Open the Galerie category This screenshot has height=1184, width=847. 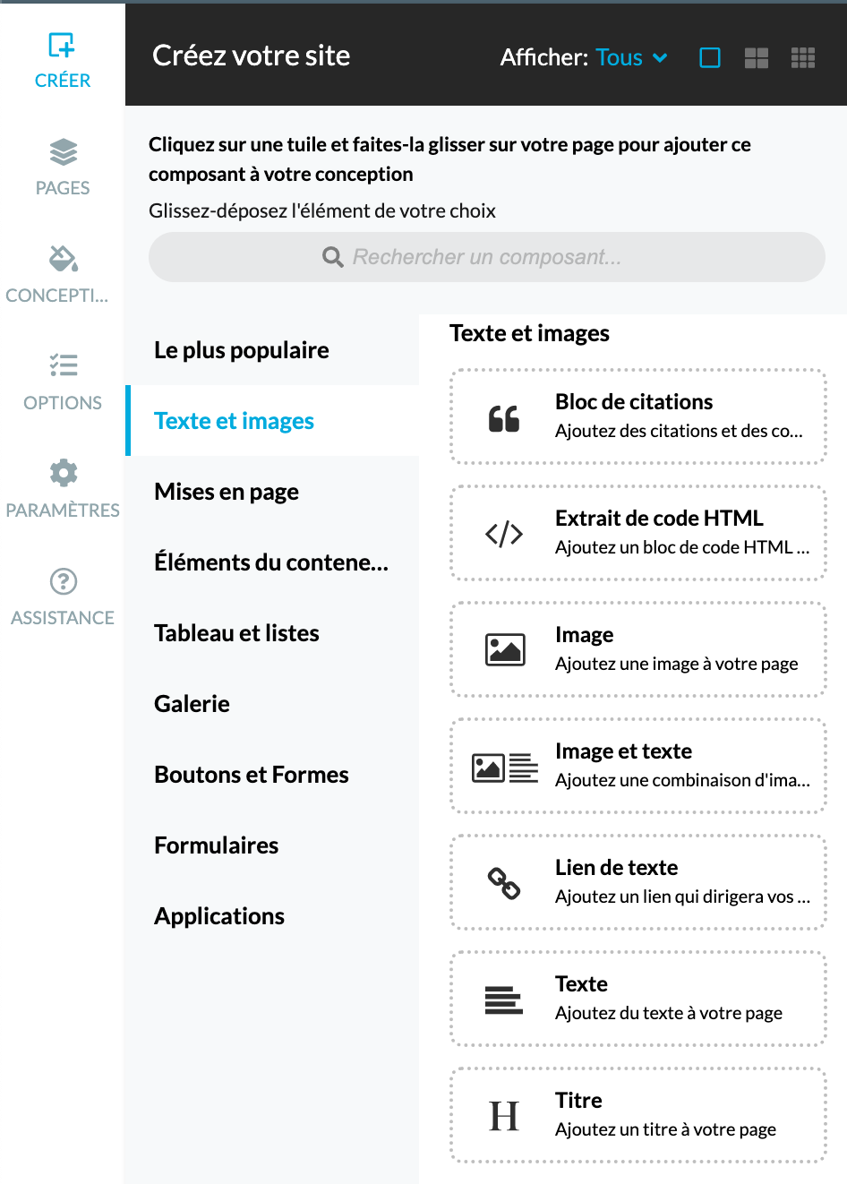point(192,703)
